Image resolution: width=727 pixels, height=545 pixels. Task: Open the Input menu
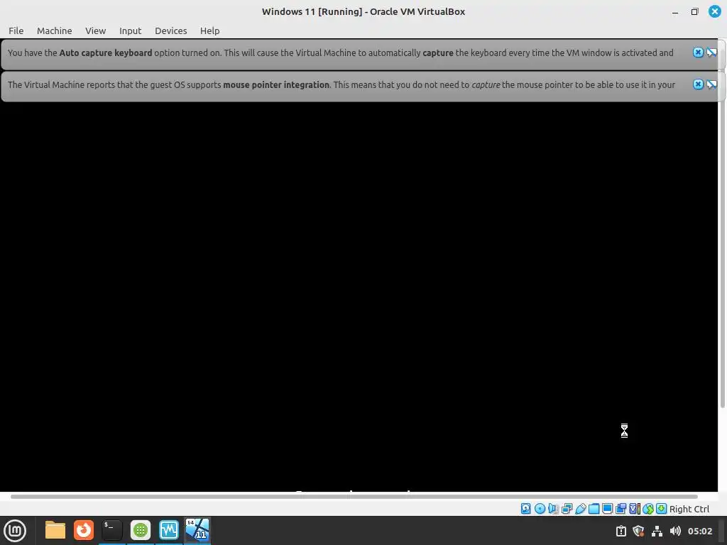[x=131, y=31]
